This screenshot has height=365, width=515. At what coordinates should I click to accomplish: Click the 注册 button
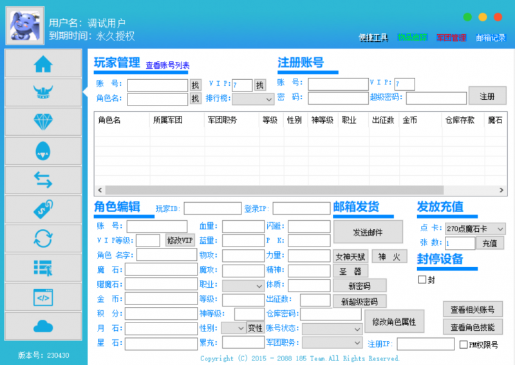coord(487,96)
